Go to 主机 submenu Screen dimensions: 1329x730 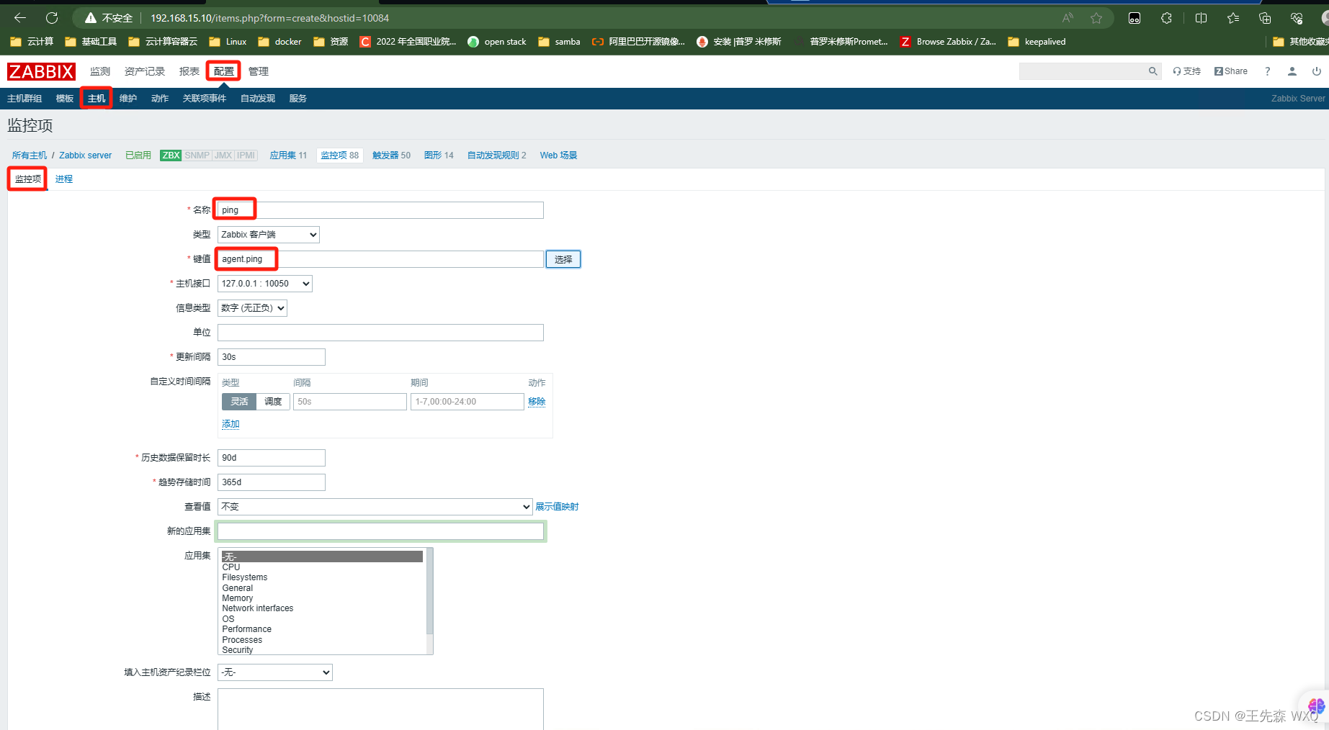[97, 99]
